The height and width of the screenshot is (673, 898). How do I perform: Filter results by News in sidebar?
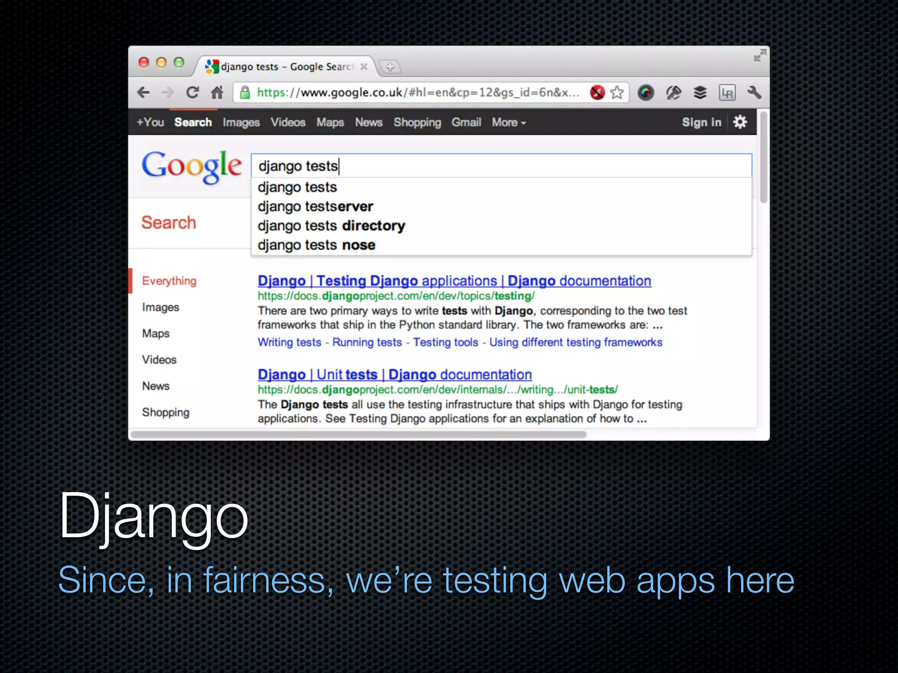point(156,386)
